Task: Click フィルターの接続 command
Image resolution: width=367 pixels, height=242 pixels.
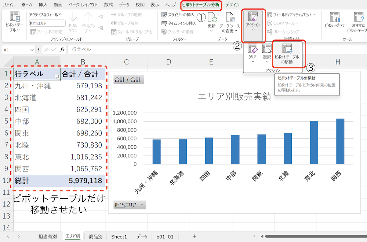Action: coord(177,32)
